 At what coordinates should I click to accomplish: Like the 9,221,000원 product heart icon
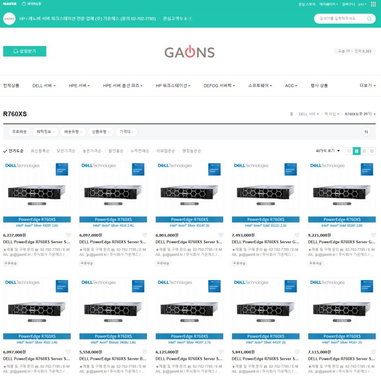(373, 235)
